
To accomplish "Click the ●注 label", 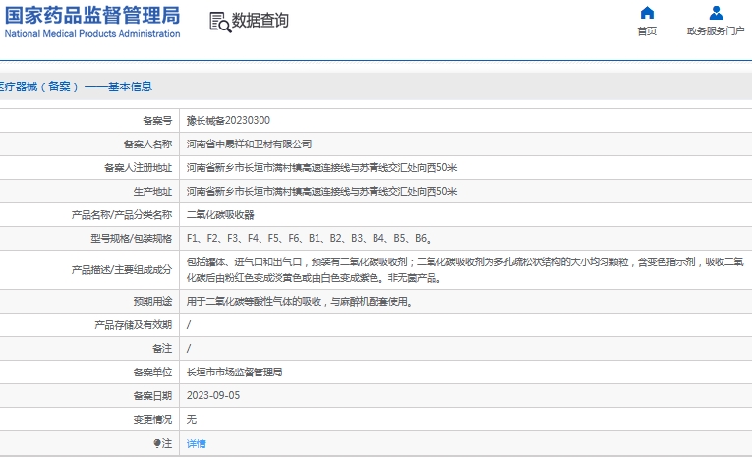I will click(162, 443).
